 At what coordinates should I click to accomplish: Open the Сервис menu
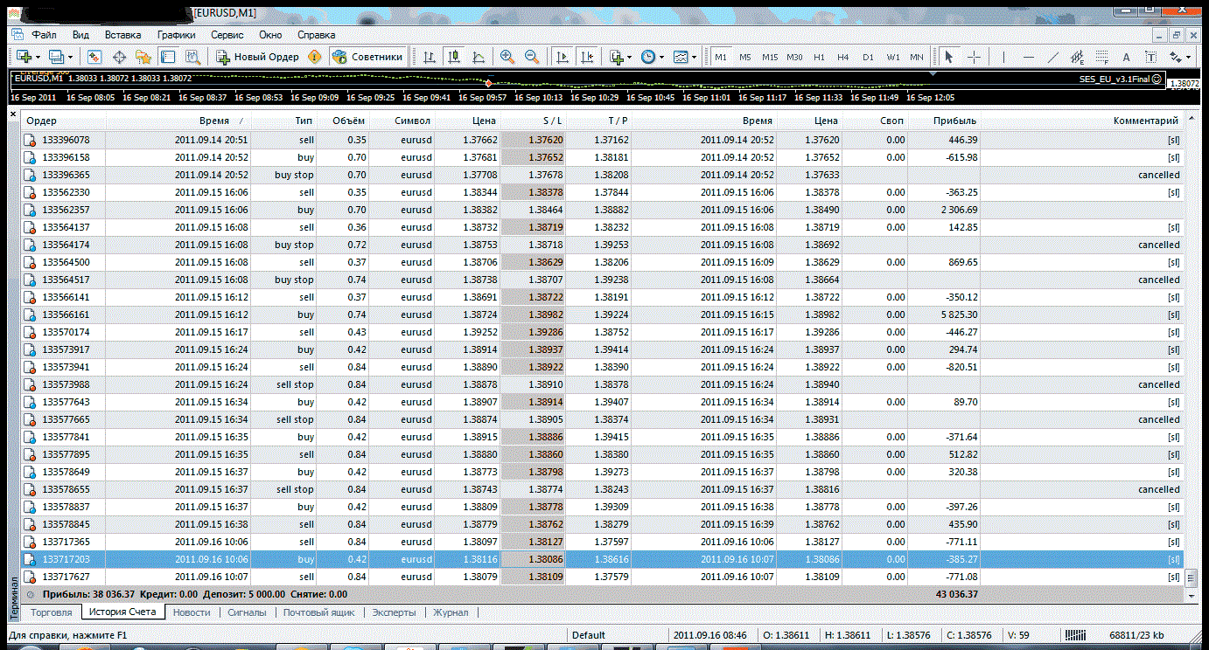(x=227, y=35)
